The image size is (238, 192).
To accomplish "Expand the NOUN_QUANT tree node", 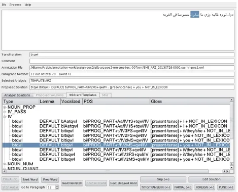I will point(5,168).
